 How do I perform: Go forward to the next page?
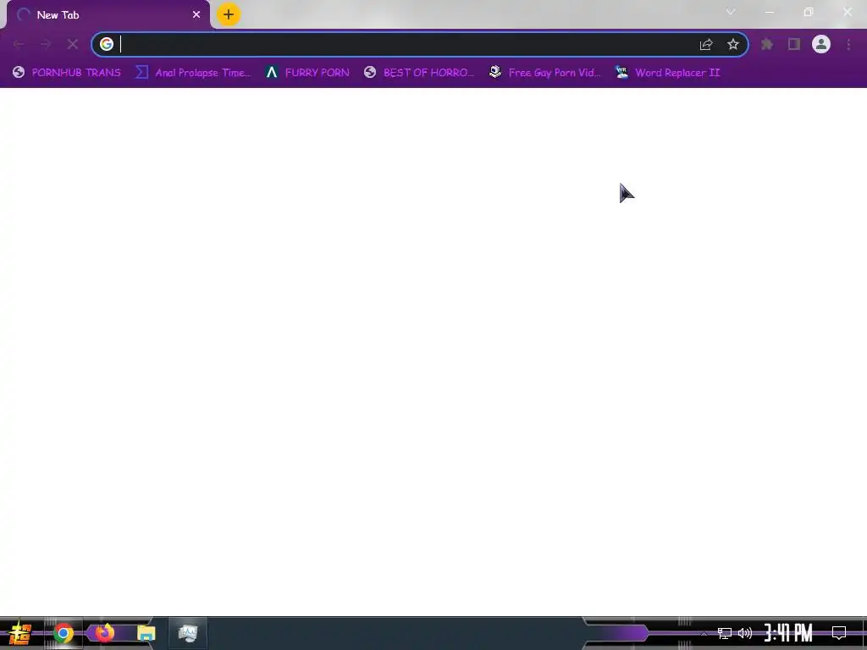click(x=46, y=44)
